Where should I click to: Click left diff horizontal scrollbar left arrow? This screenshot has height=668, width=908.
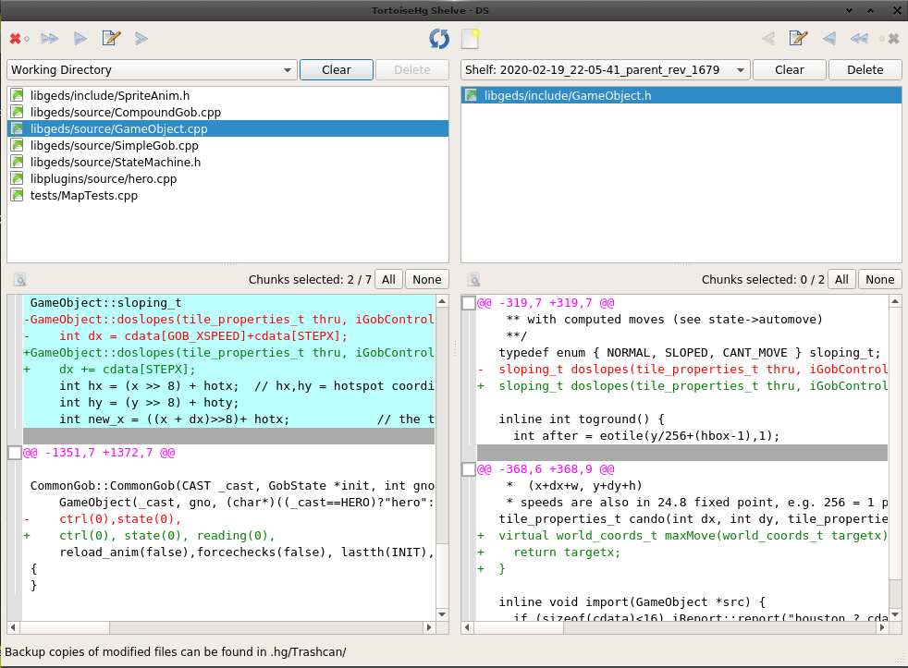13,627
